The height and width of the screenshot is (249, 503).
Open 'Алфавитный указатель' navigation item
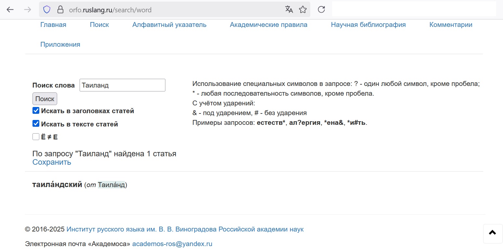coord(169,25)
